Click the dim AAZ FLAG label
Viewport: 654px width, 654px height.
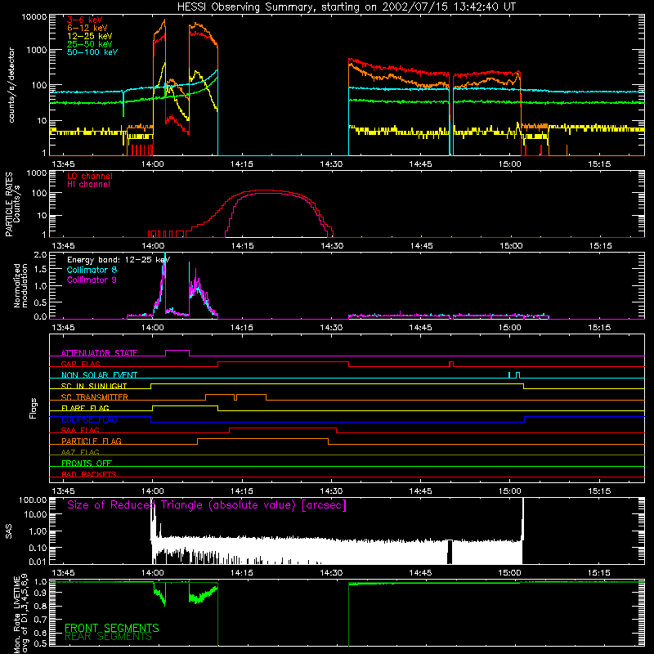[x=80, y=452]
